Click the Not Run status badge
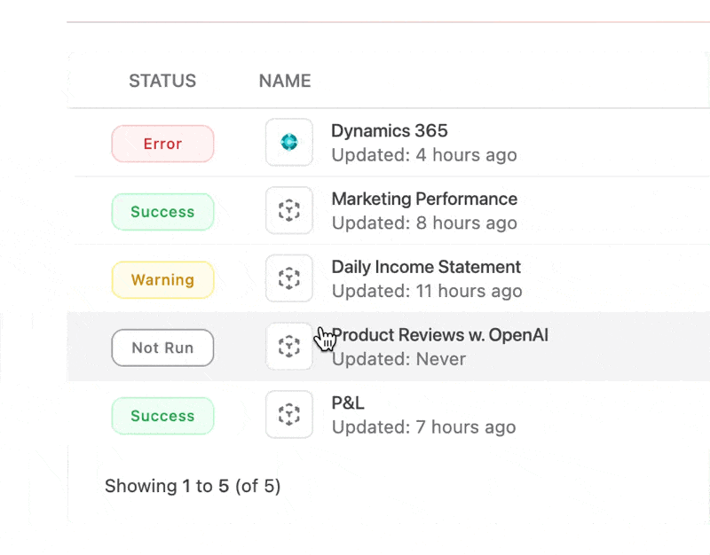The height and width of the screenshot is (555, 710). 162,348
